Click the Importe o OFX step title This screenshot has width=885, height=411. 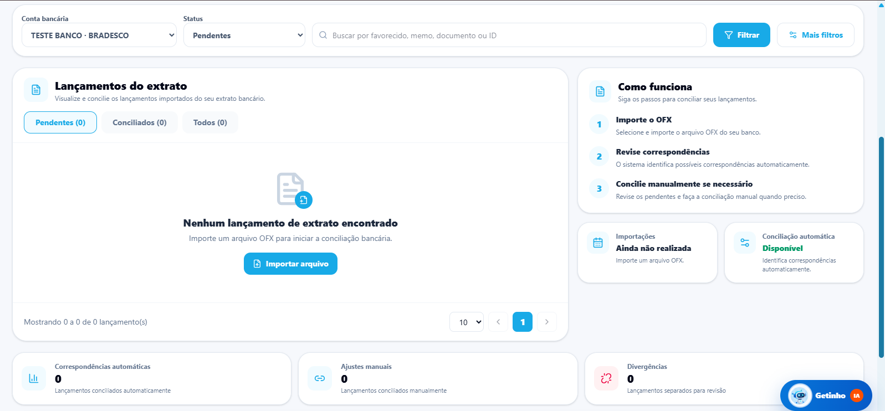point(644,120)
